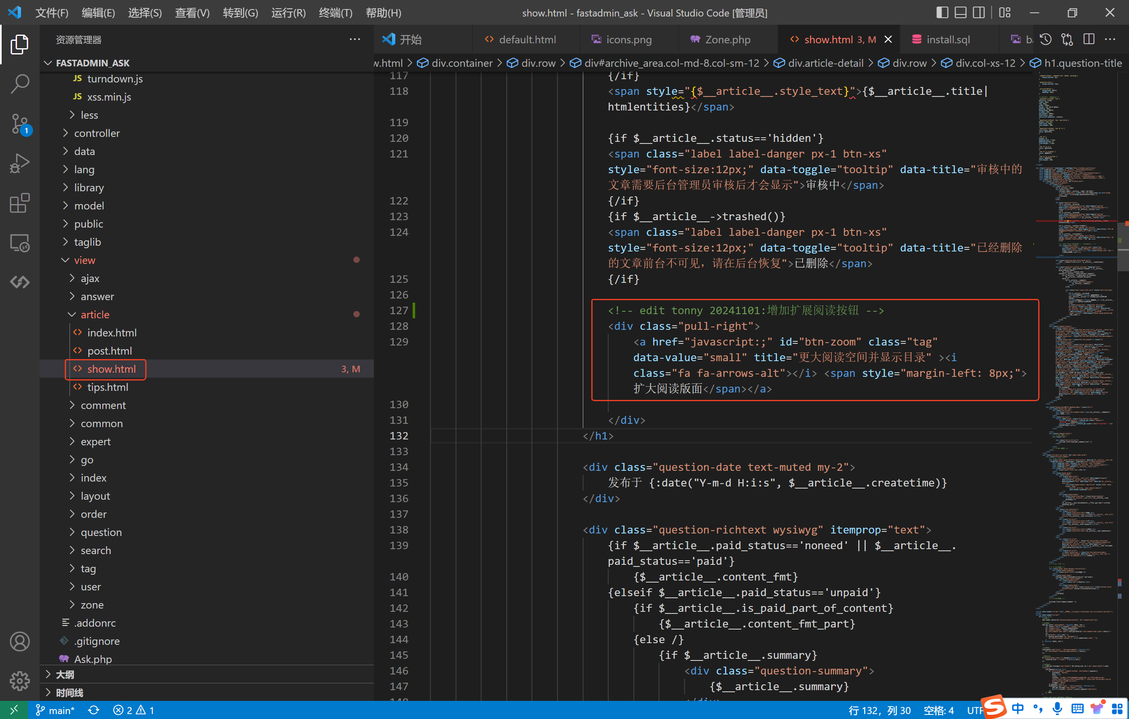Click line number 132 in gutter
This screenshot has height=719, width=1129.
pos(399,436)
